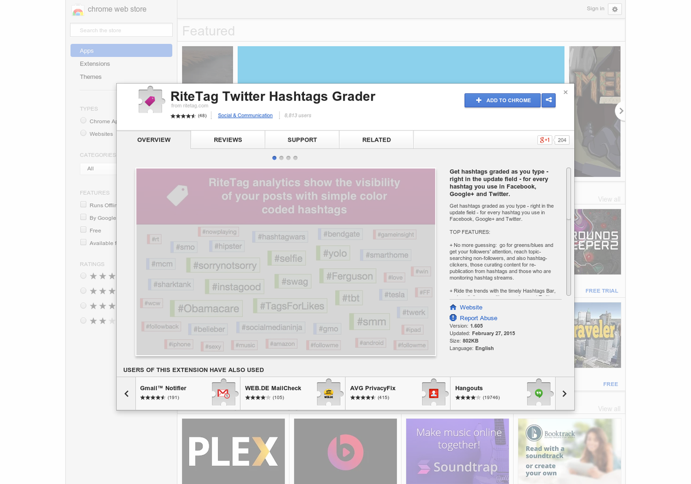Viewport: 691px width, 484px height.
Task: Click the WEB.DE MailCheck title text
Action: coord(273,388)
